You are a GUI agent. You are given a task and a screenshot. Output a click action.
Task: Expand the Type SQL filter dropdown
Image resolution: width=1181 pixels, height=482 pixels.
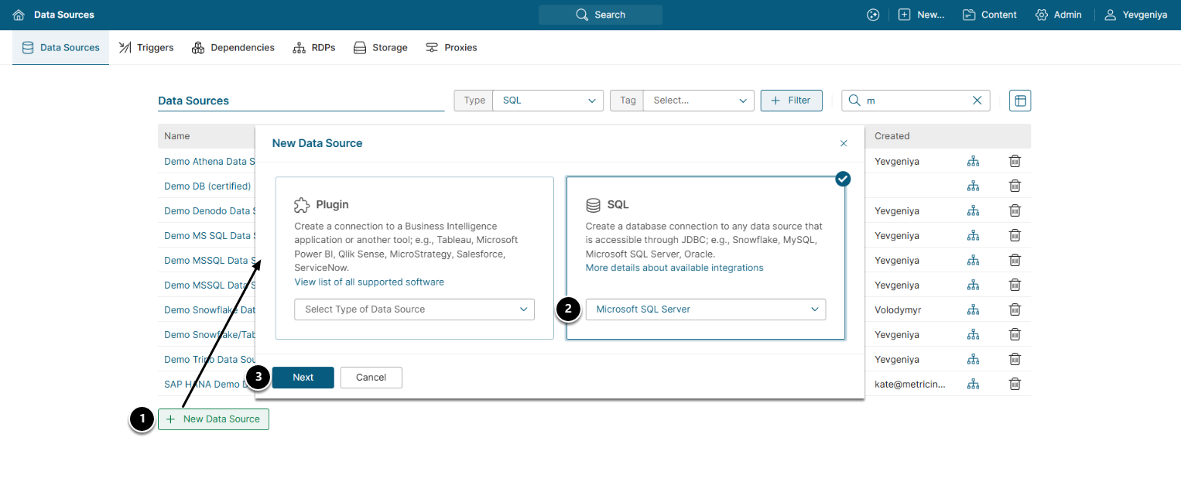click(x=547, y=101)
